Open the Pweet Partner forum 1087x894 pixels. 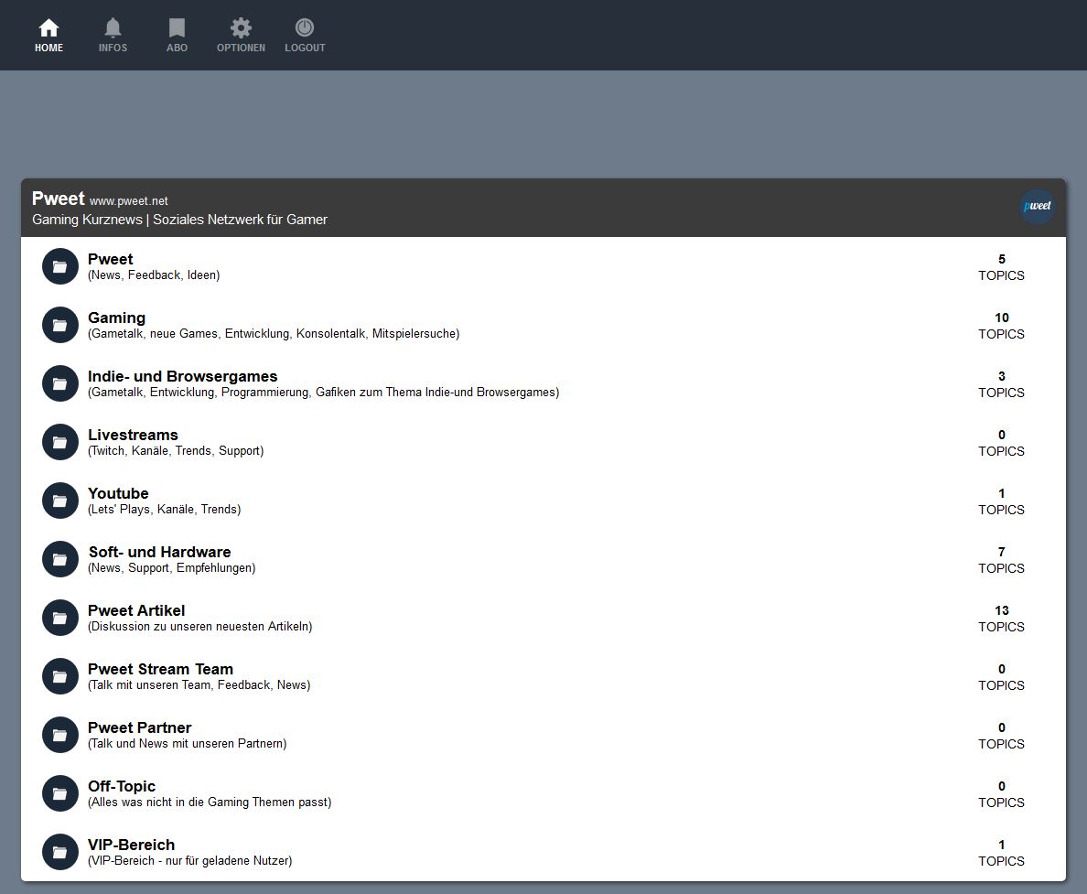(139, 727)
